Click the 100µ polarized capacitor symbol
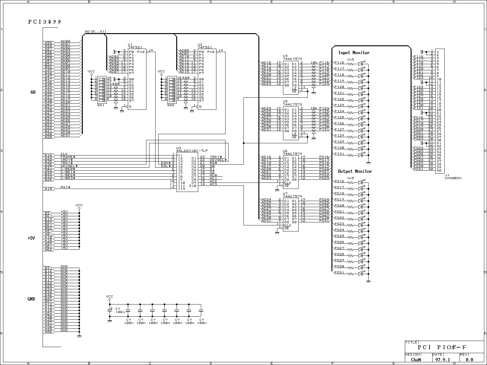Viewport: 487px width, 365px height. coord(110,310)
